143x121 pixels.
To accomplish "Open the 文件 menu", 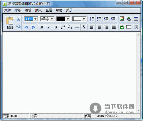I will (x=7, y=10).
